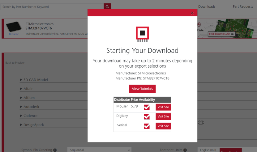Viewport: 257px width, 152px height.
Task: Expand the Autodesk section
Action: click(29, 107)
